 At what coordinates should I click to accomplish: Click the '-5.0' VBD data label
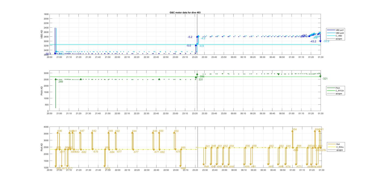pos(189,46)
